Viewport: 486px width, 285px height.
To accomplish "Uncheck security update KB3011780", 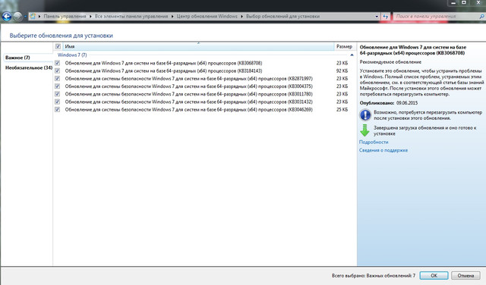I will [x=58, y=94].
